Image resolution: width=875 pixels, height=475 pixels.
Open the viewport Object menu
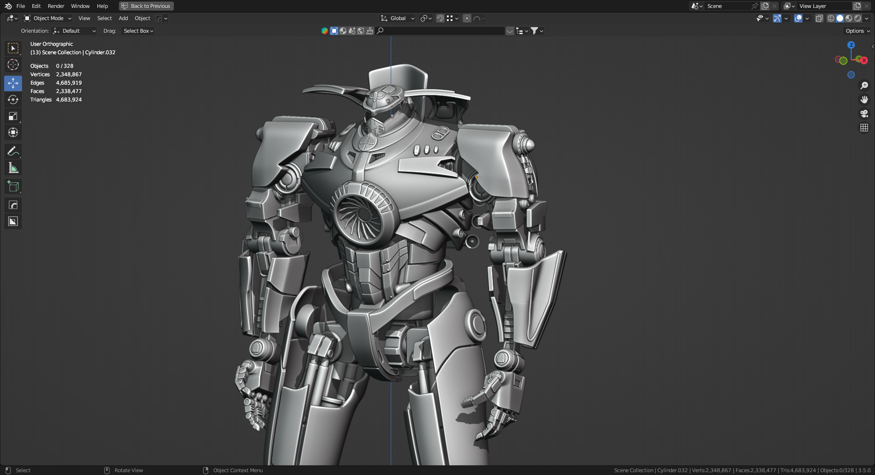pyautogui.click(x=142, y=18)
